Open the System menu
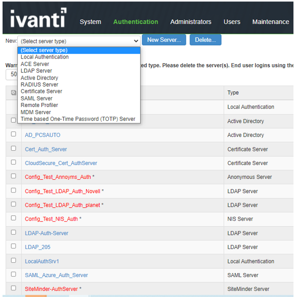Image resolution: width=295 pixels, height=297 pixels. point(90,22)
